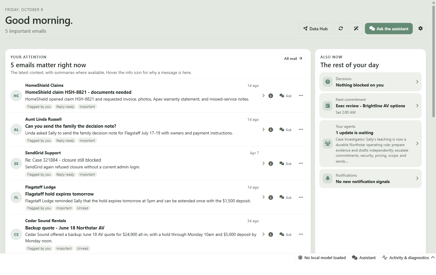The image size is (436, 275).
Task: Open 'Exec review - Brightline AV options' commitment
Action: pyautogui.click(x=370, y=106)
